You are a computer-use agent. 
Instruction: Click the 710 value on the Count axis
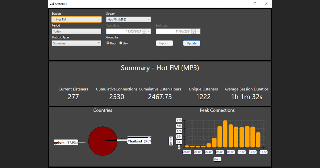pyautogui.click(x=179, y=120)
